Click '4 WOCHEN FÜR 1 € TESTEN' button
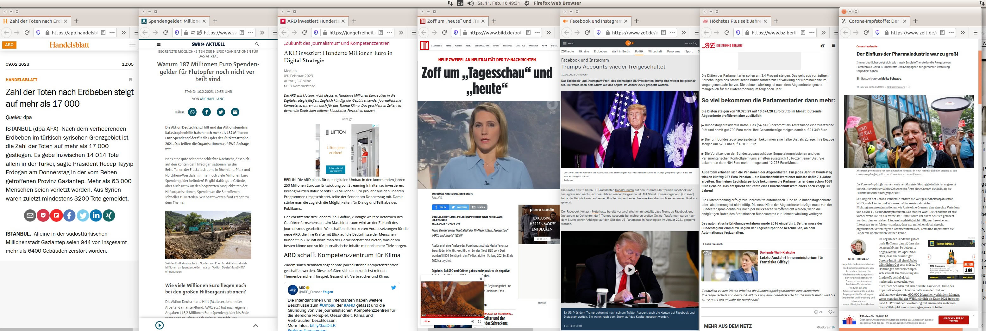 pos(953,320)
